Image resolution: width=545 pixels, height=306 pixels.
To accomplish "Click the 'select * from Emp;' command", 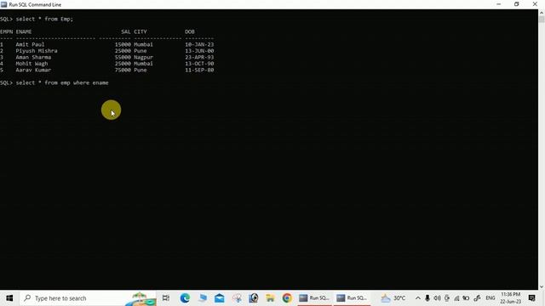I will [x=44, y=19].
